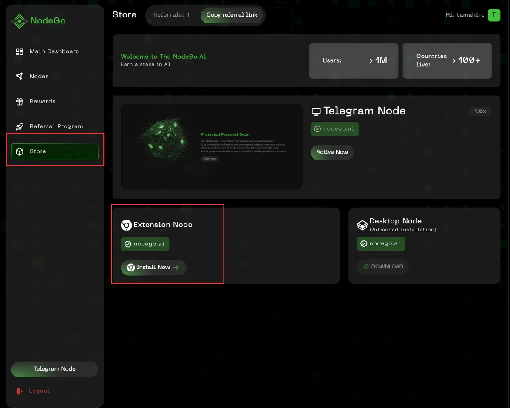Click Welcome to The NodeGo.Ai heading
Image resolution: width=510 pixels, height=408 pixels.
164,57
